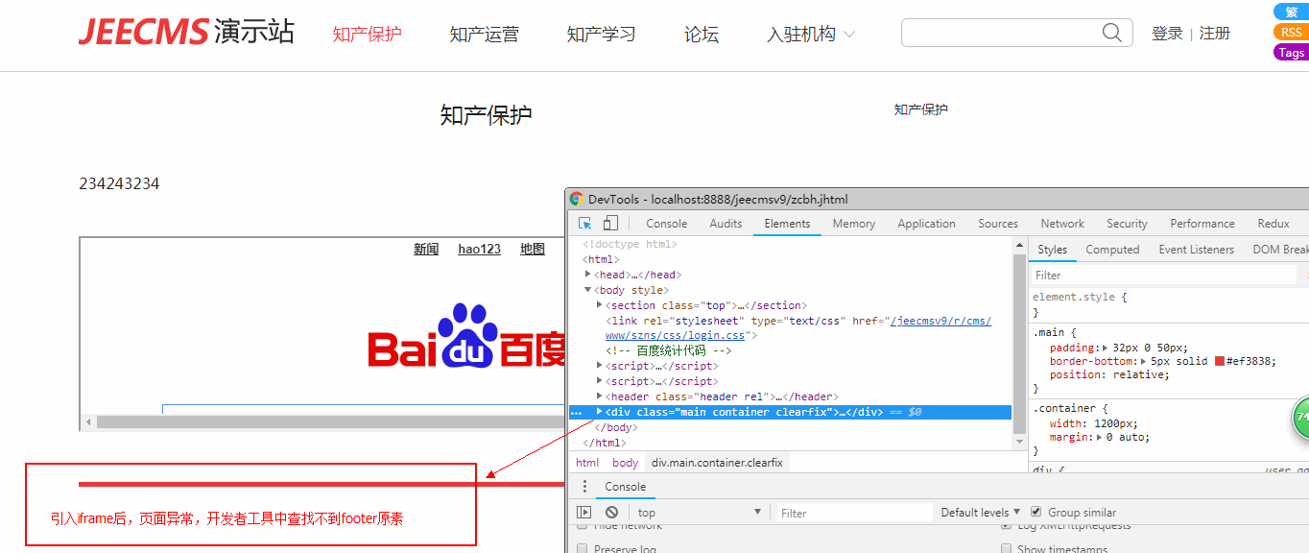Screen dimensions: 1309x553
Task: Toggle the Show timestamps checkbox
Action: click(x=1007, y=549)
